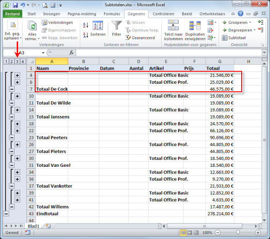Open the Sorteren dialog icon
Image resolution: width=270 pixels, height=239 pixels.
98,26
